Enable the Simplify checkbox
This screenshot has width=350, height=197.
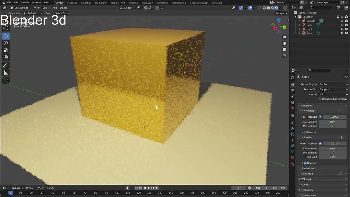click(302, 190)
